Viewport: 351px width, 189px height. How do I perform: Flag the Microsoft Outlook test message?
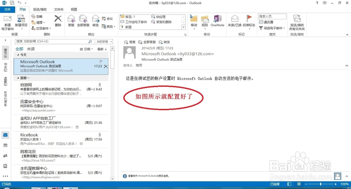coord(101,61)
